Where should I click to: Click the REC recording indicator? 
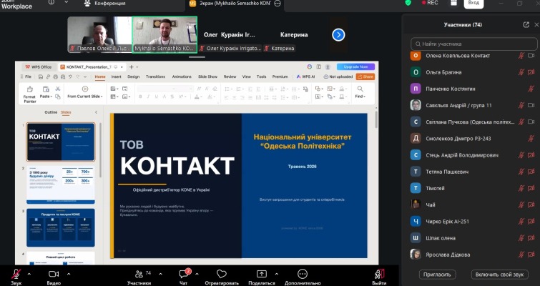pos(430,3)
